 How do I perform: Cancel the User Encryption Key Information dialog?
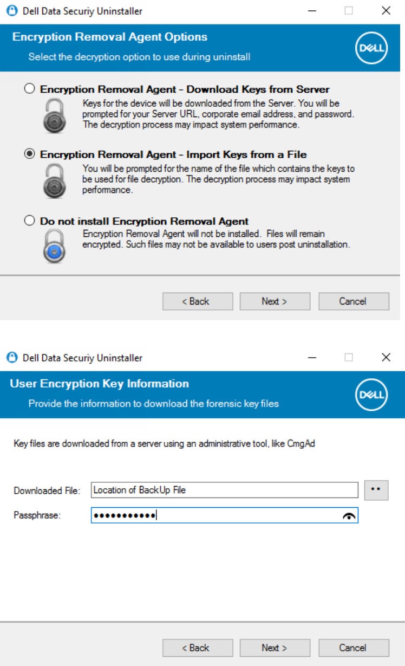tap(354, 648)
